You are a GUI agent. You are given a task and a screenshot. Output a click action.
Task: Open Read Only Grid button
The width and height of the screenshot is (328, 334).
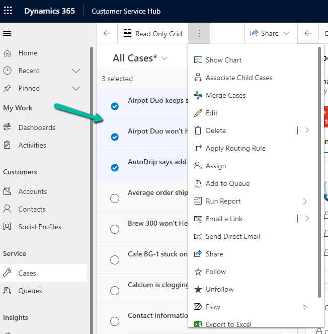(153, 33)
